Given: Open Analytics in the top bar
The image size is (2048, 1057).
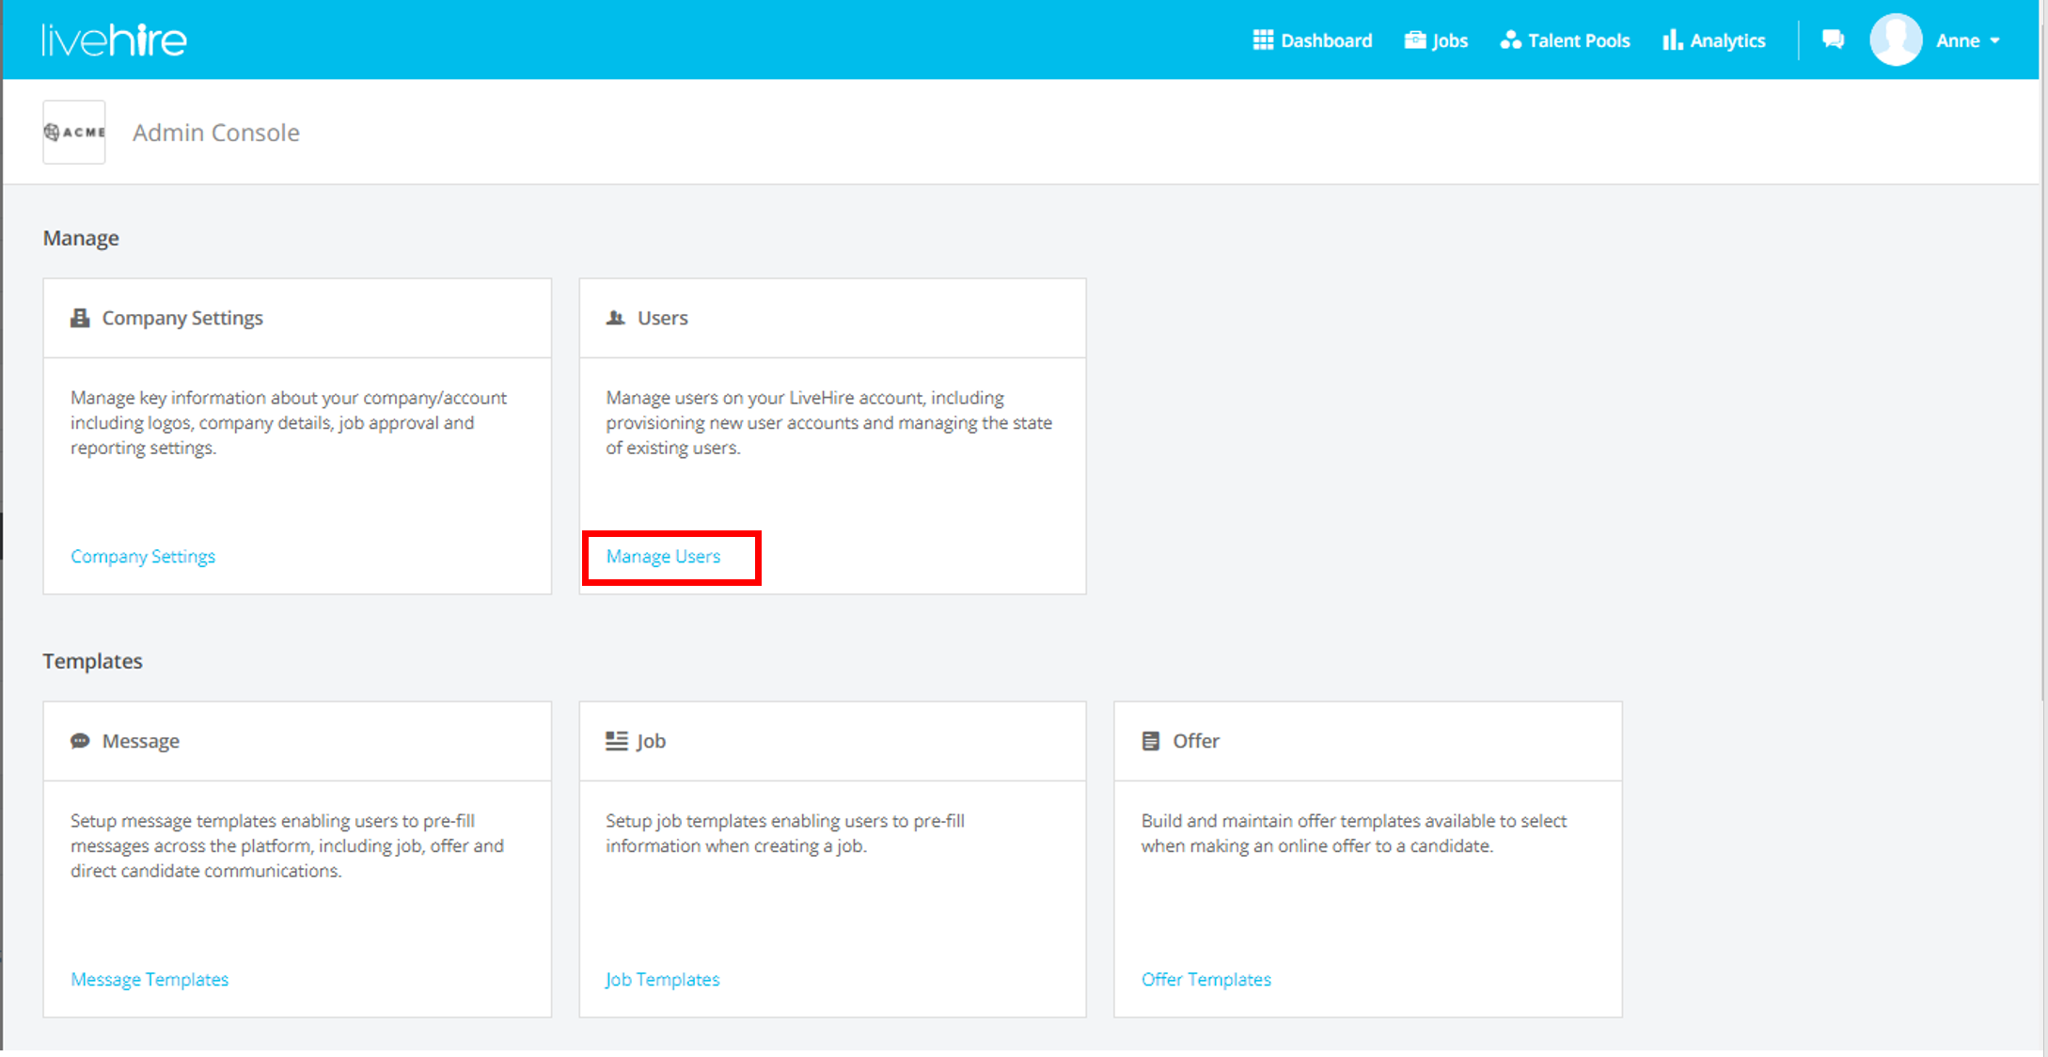Looking at the screenshot, I should click(1713, 40).
